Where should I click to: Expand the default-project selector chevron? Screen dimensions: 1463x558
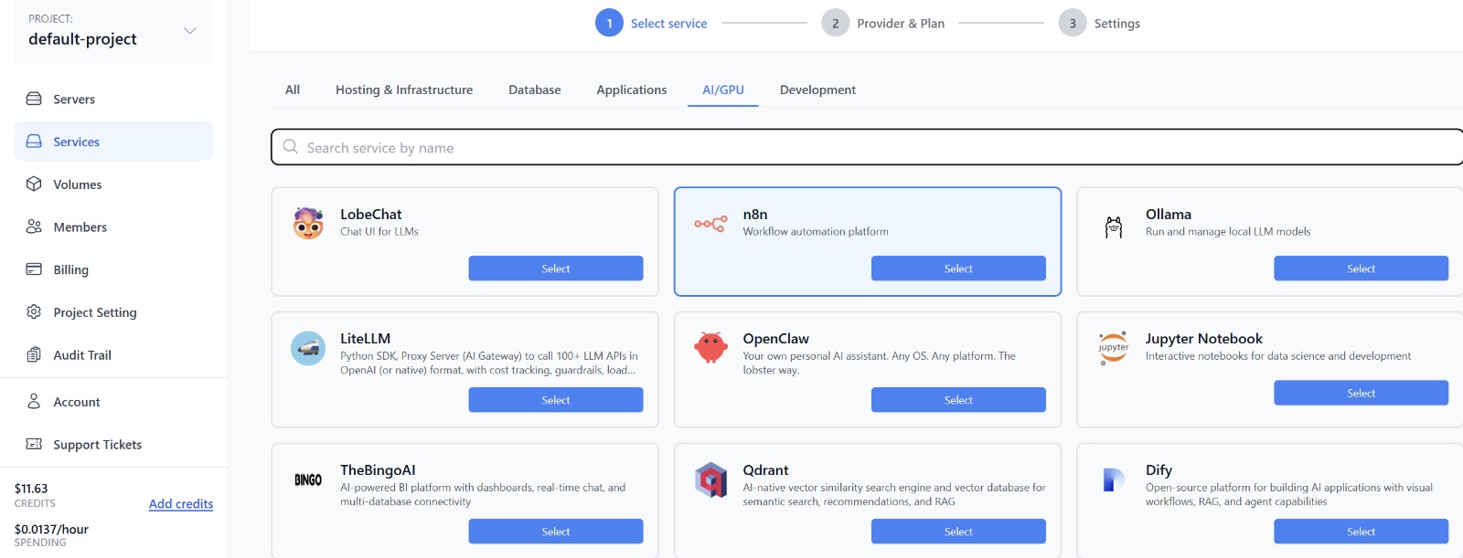190,30
